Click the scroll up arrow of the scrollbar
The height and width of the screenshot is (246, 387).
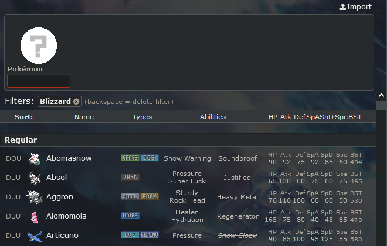point(382,95)
